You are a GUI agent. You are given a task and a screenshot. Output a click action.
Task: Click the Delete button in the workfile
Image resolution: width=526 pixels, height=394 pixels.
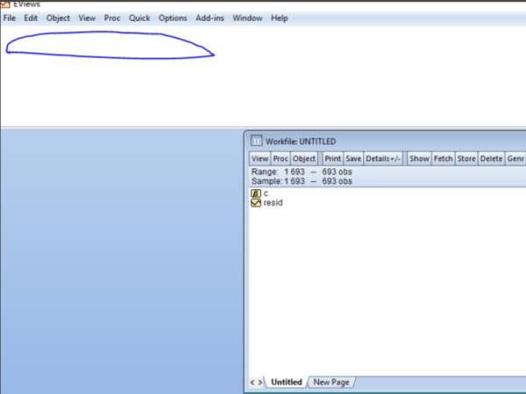[x=491, y=158]
